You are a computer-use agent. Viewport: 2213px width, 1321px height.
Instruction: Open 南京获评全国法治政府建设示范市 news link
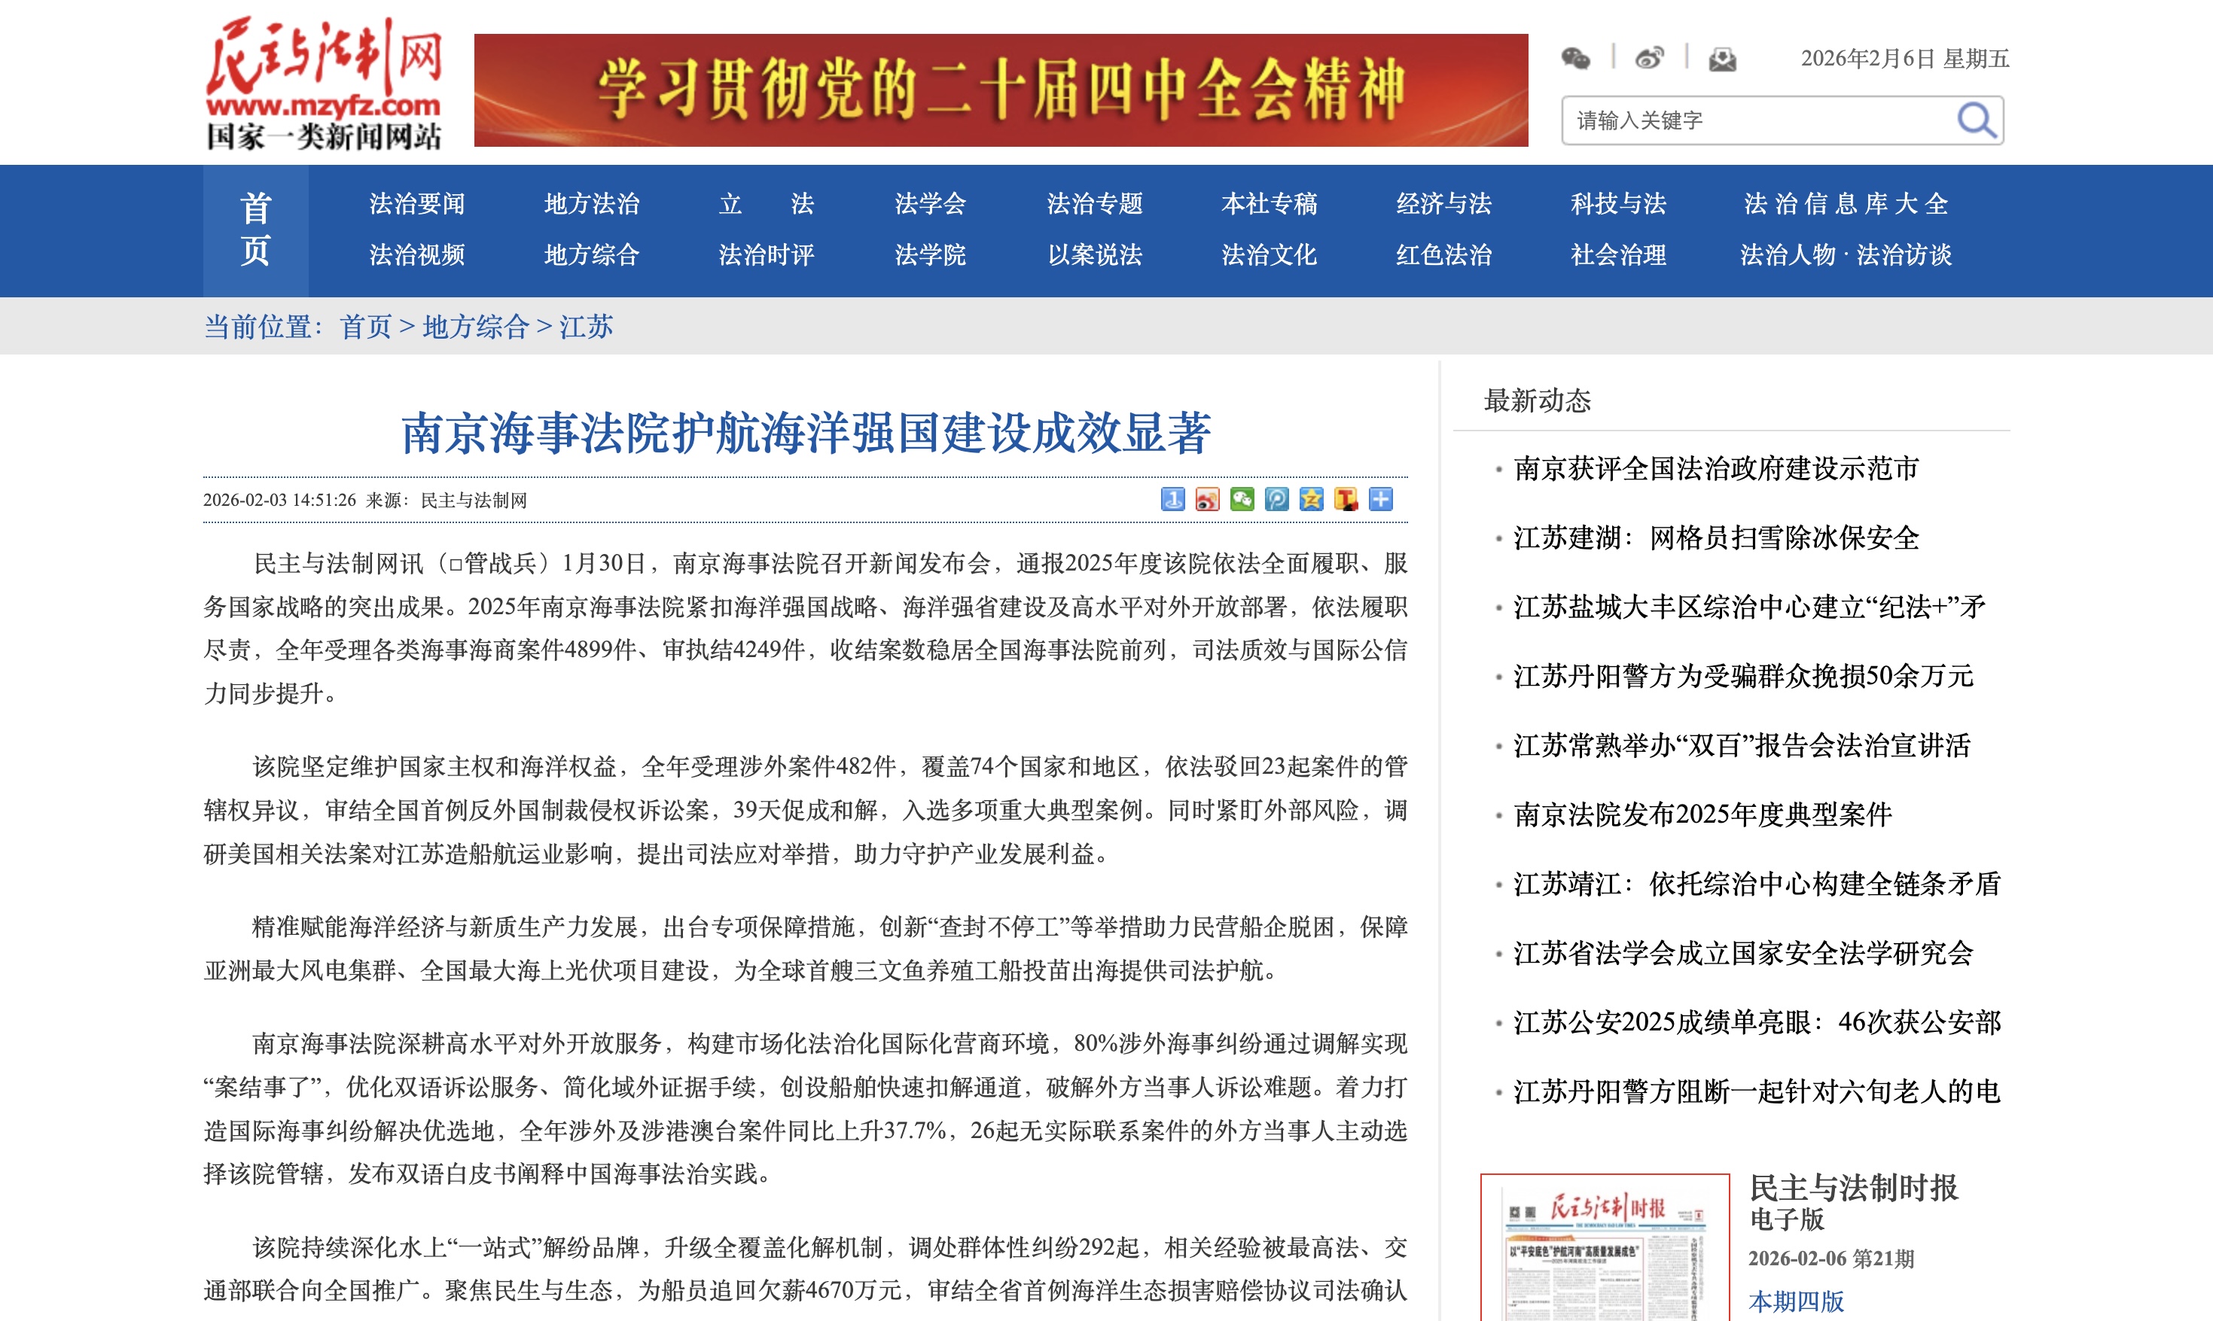tap(1715, 468)
